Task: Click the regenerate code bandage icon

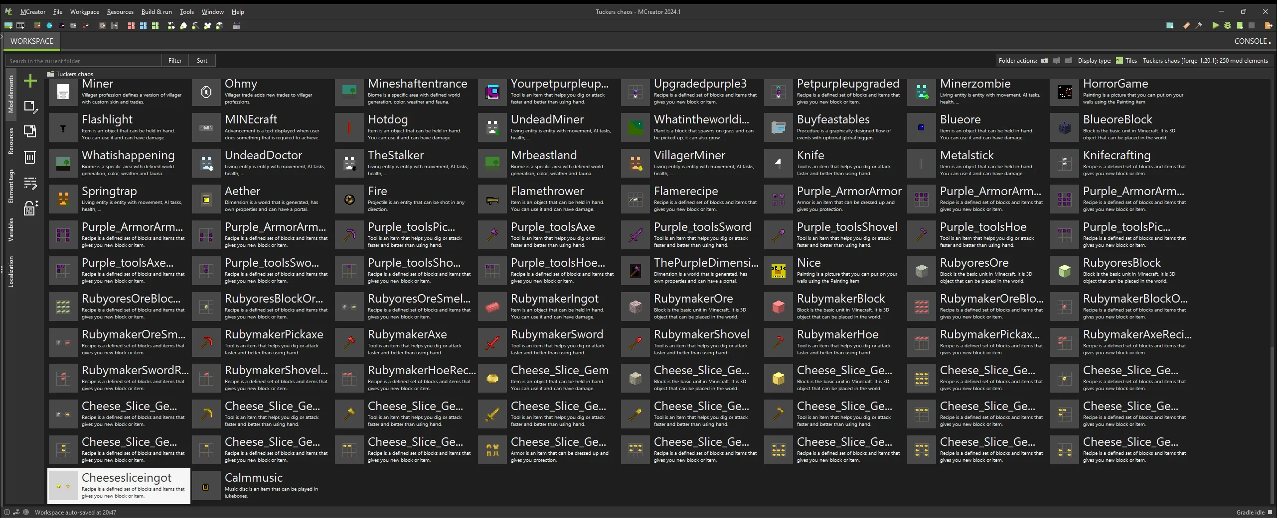Action: 1187,26
